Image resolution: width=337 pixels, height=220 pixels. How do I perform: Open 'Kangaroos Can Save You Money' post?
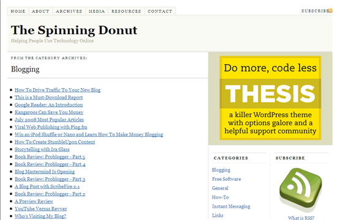(x=49, y=112)
